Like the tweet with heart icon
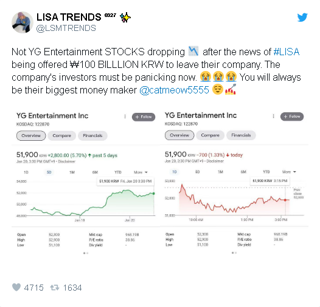The height and width of the screenshot is (307, 320). tap(16, 287)
